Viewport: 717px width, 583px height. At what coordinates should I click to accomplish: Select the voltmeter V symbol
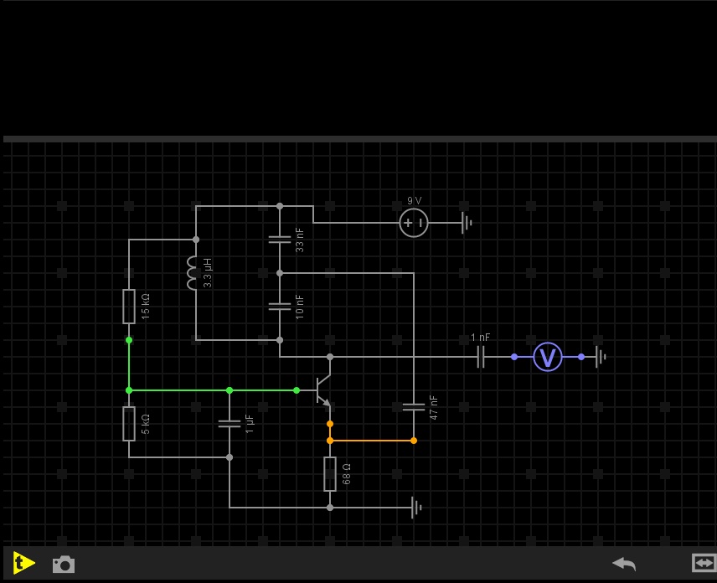point(548,357)
